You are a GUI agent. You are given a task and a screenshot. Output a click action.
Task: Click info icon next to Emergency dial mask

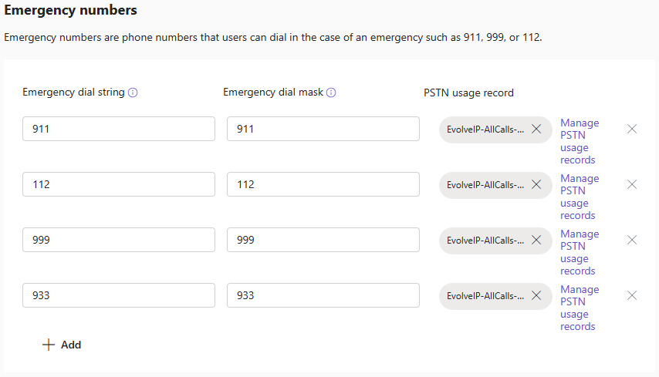tap(331, 93)
